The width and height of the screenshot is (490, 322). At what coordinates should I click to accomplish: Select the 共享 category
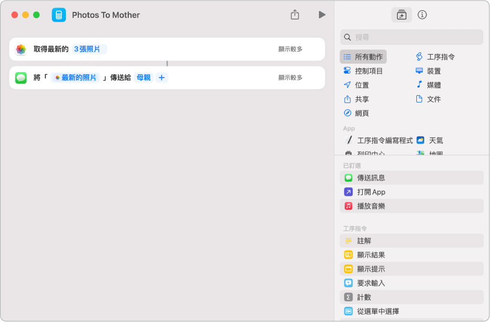(x=356, y=99)
